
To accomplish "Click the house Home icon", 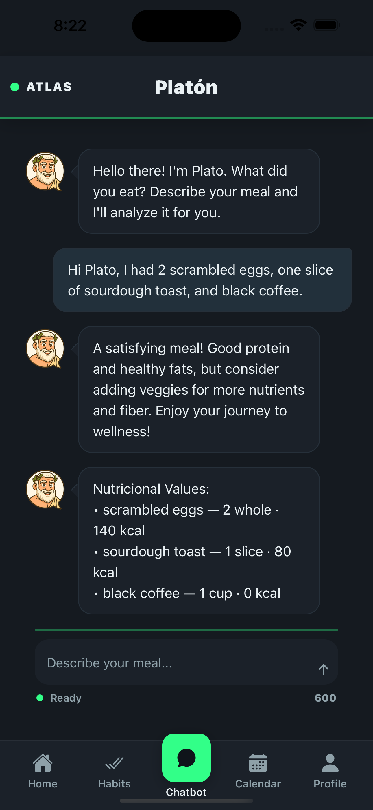I will [x=43, y=763].
